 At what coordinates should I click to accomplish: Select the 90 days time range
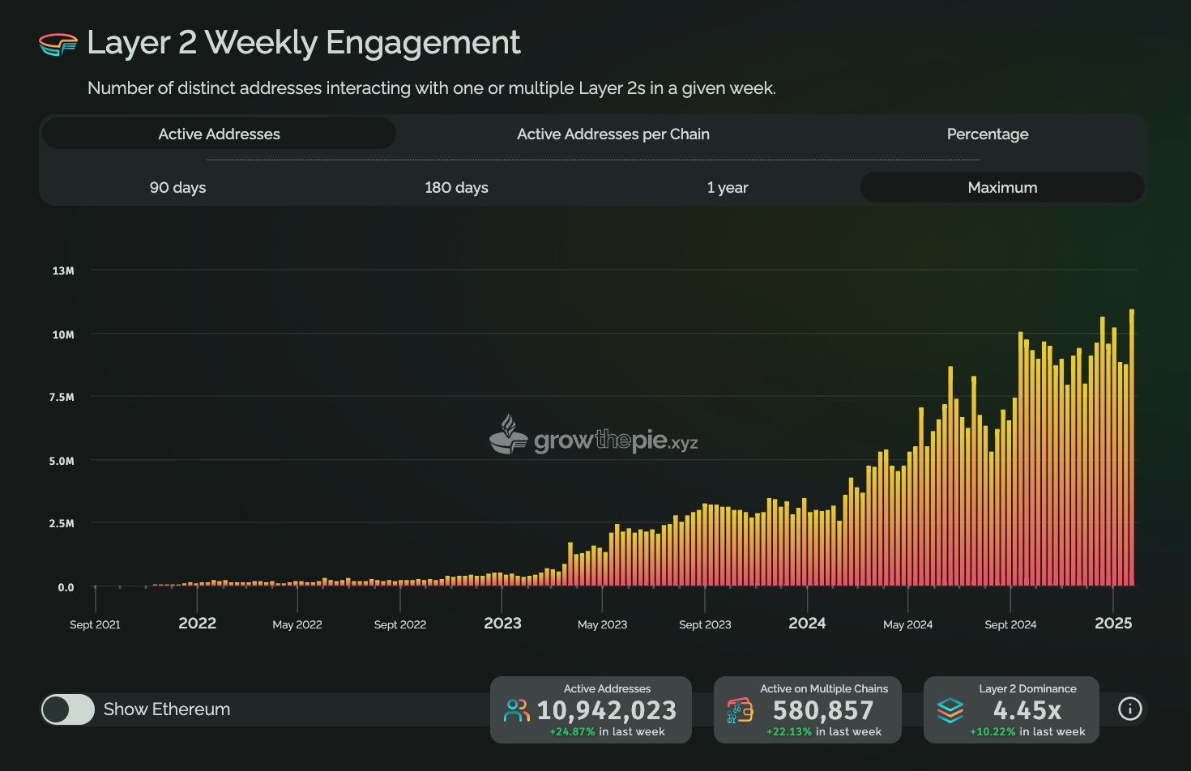177,187
